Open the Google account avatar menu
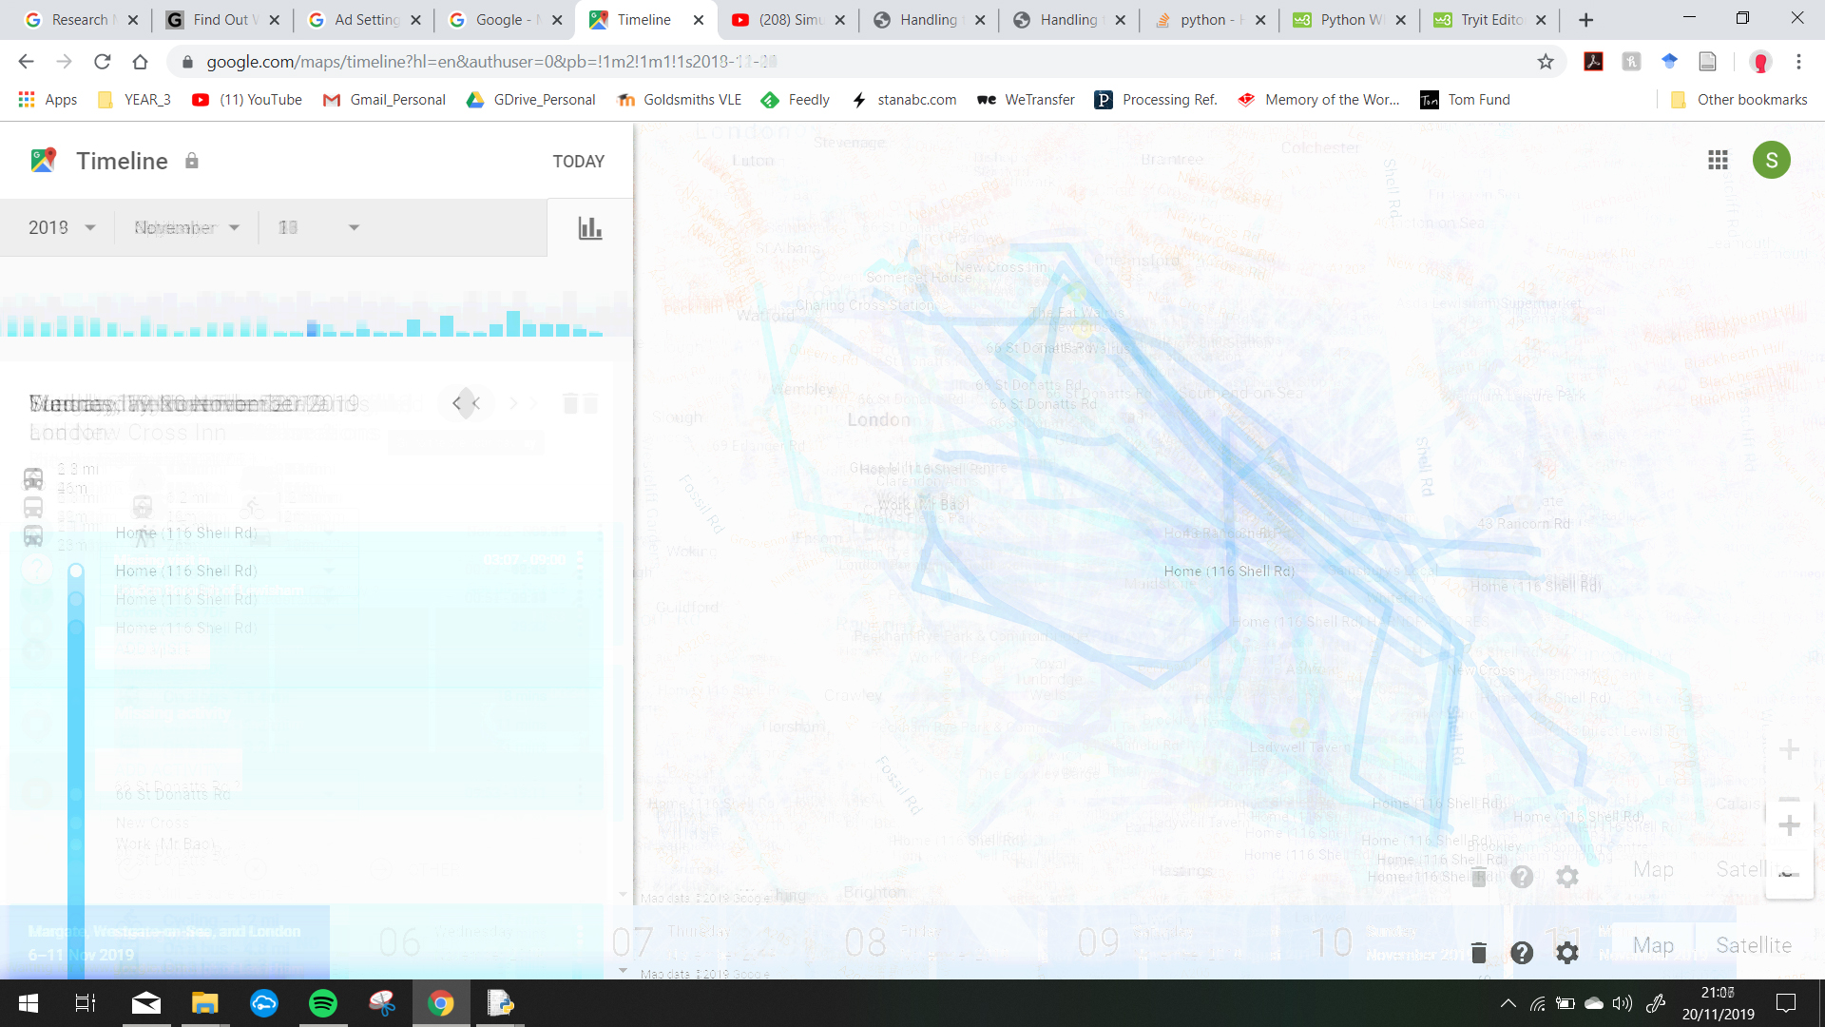Screen dimensions: 1825x1027 click(1772, 160)
